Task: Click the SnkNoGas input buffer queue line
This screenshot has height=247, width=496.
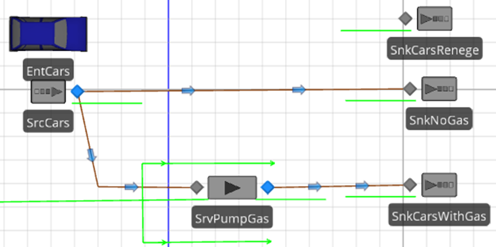Action: click(381, 100)
